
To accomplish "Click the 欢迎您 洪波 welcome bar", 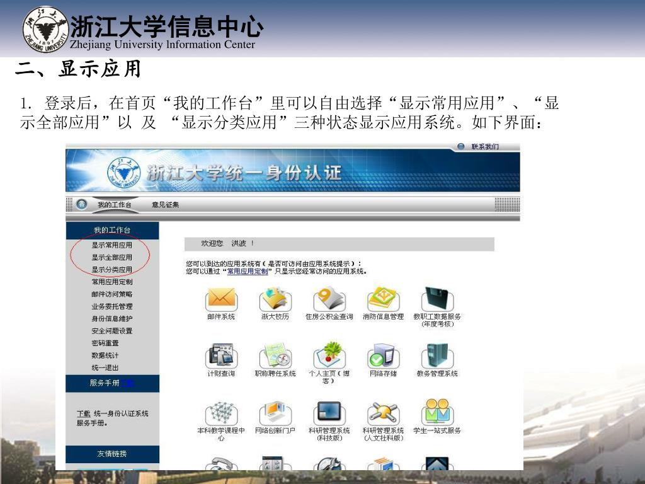I will pyautogui.click(x=340, y=244).
